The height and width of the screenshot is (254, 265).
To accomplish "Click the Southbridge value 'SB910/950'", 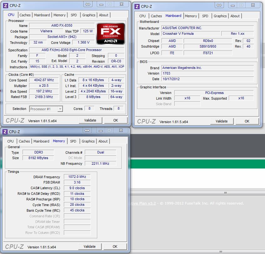I will [208, 46].
